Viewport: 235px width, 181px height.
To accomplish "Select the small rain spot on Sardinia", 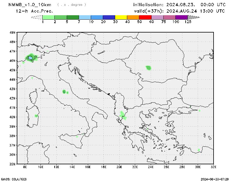I will click(36, 116).
